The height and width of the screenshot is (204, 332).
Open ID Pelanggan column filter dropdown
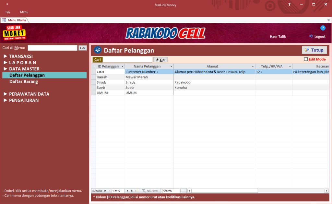pyautogui.click(x=122, y=66)
